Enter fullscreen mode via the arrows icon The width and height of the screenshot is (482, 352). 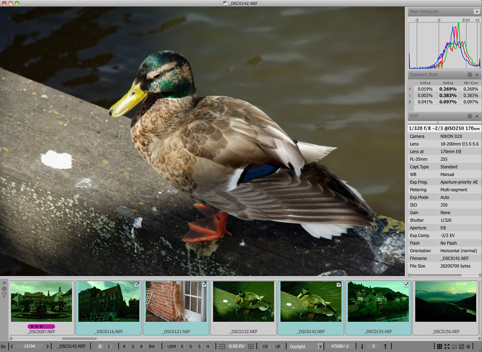click(x=447, y=346)
